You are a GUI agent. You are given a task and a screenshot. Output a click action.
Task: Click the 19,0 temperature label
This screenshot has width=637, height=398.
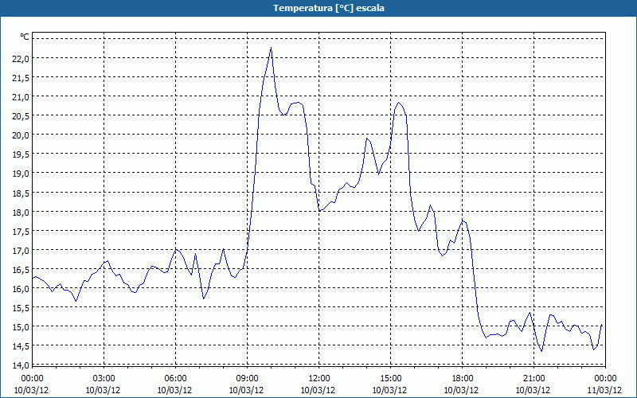[21, 174]
